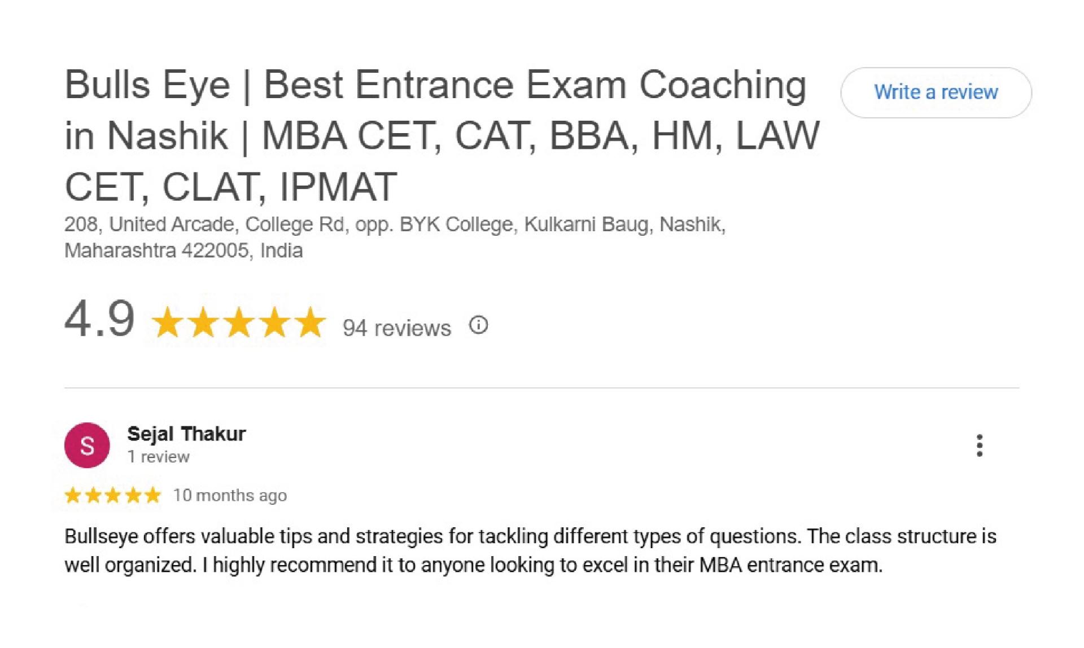Click the Bulls Eye business title heading
This screenshot has height=648, width=1084.
(442, 135)
